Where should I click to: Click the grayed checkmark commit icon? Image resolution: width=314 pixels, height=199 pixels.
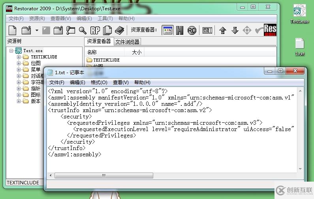[259, 30]
